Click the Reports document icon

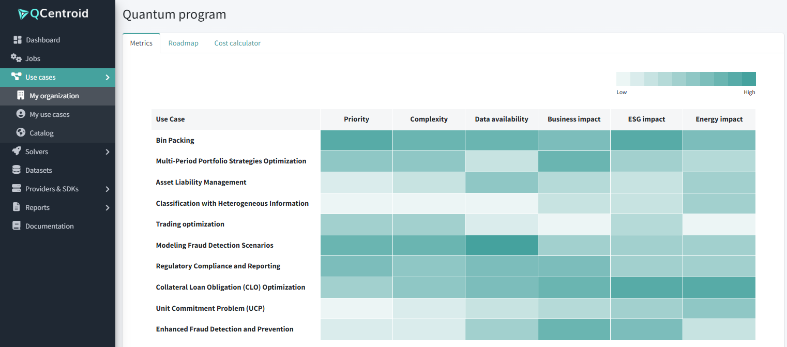(x=16, y=207)
